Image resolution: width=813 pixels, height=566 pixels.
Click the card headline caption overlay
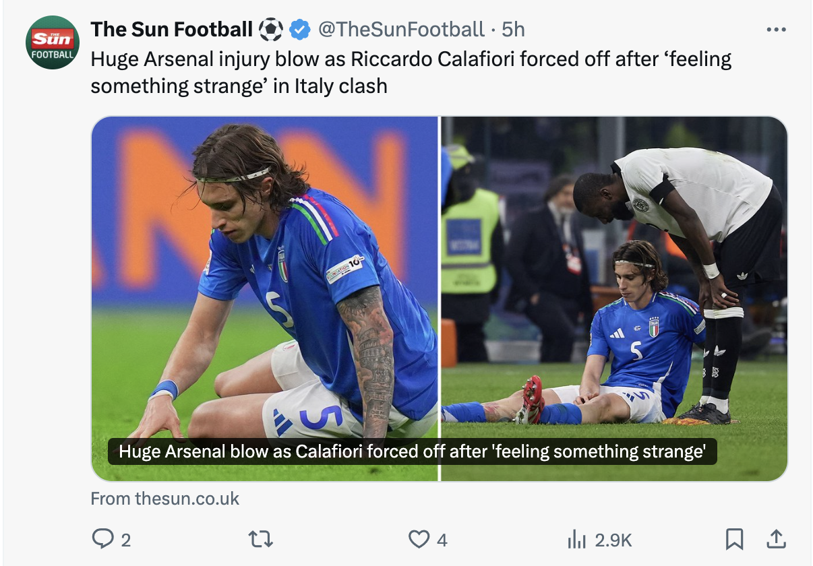tap(412, 451)
